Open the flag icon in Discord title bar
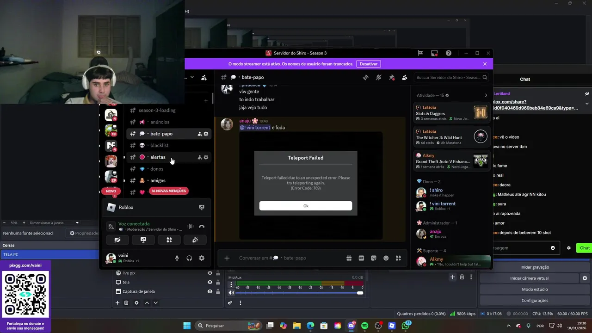592x333 pixels. click(x=420, y=53)
